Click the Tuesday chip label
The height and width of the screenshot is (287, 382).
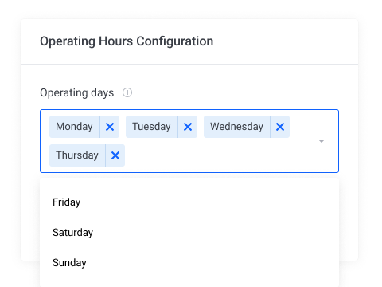(x=151, y=127)
